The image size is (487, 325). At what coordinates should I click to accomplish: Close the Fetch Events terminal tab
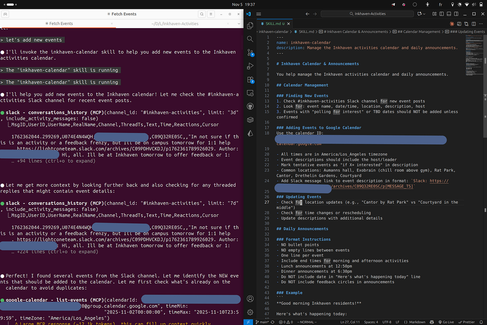coord(112,23)
